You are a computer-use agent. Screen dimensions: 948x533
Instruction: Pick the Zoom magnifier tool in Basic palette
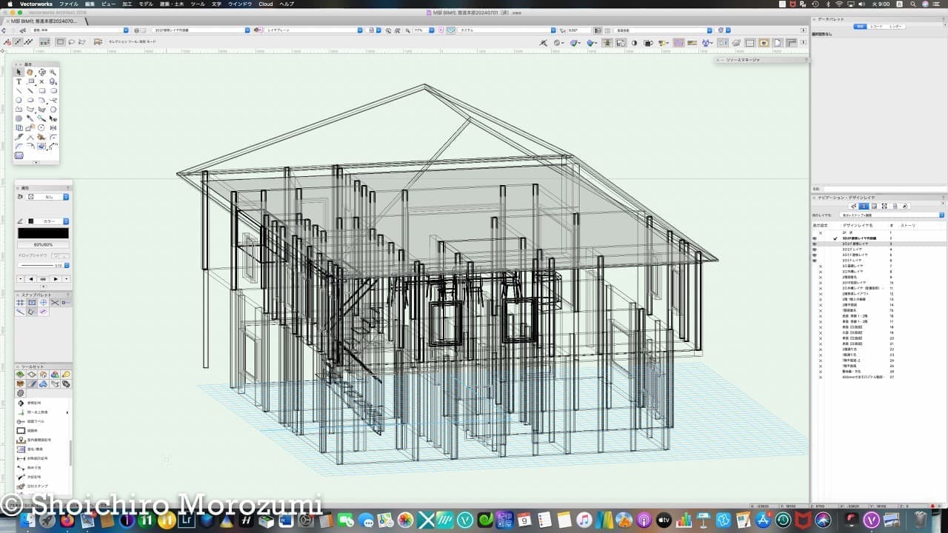[x=53, y=73]
